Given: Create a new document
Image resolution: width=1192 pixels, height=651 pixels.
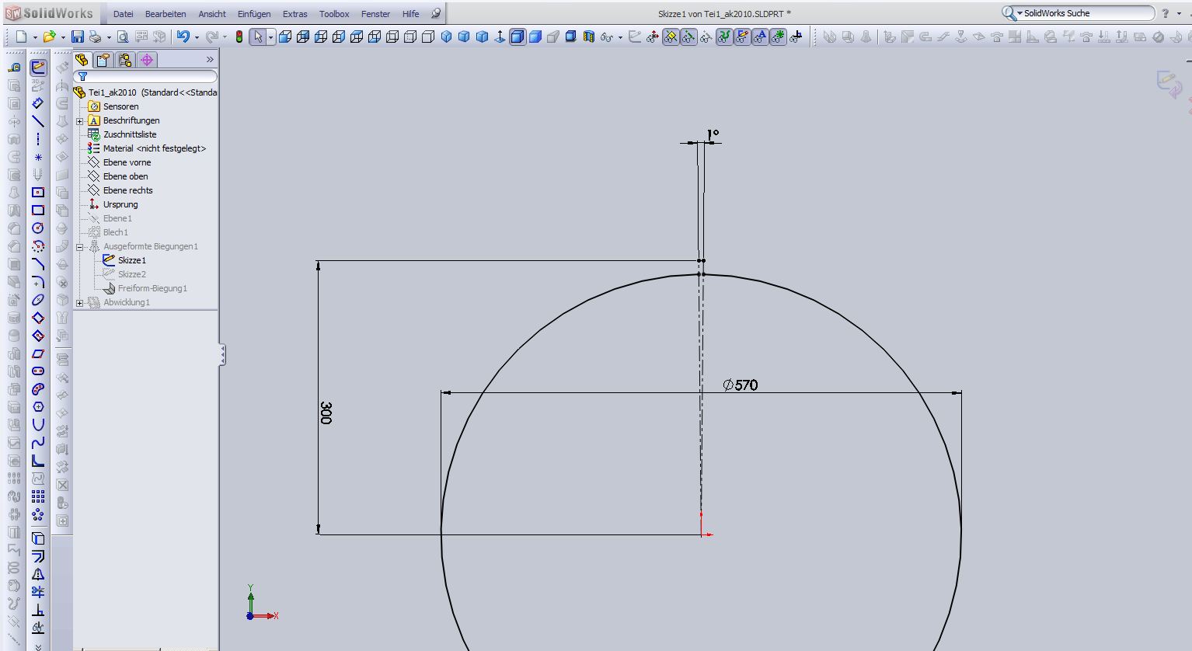Looking at the screenshot, I should (21, 37).
